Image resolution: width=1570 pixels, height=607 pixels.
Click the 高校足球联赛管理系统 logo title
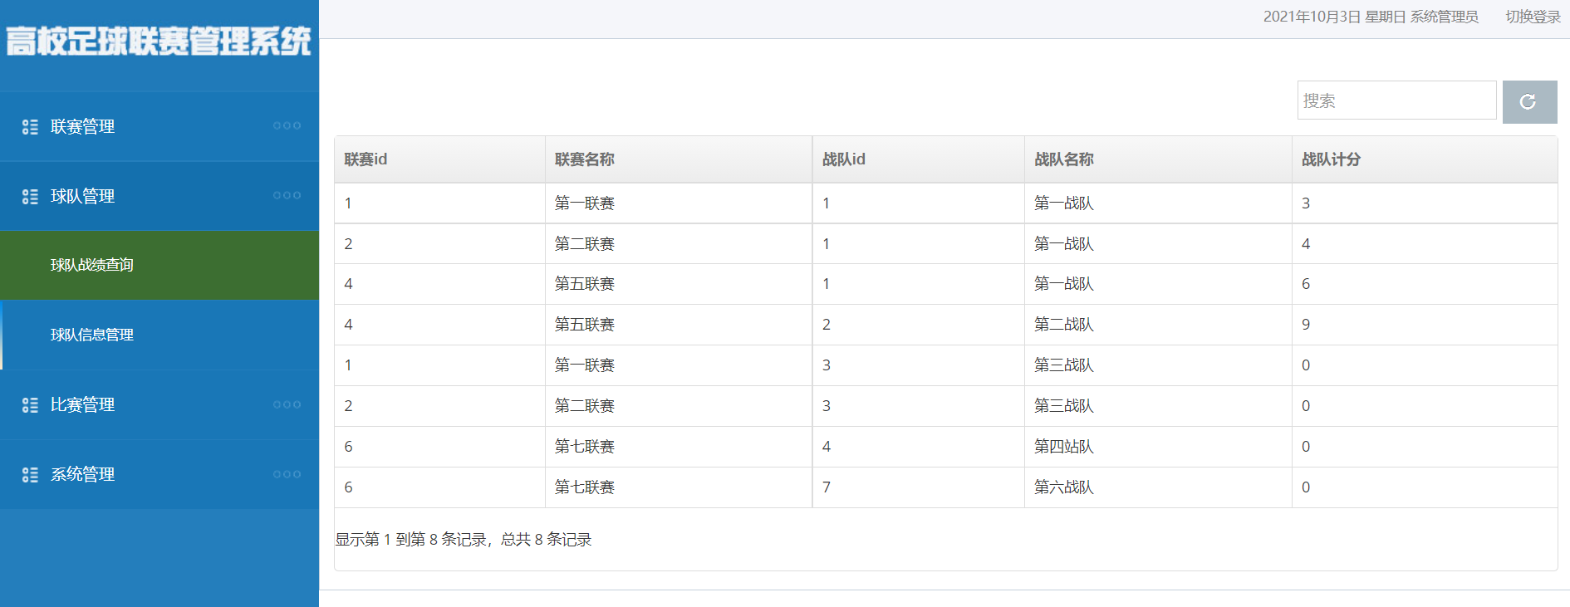point(158,41)
